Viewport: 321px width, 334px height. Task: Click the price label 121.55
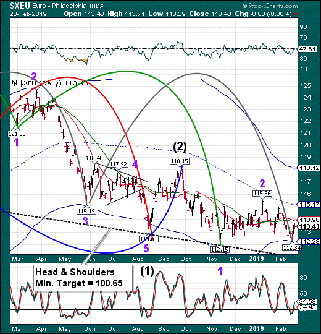point(17,134)
